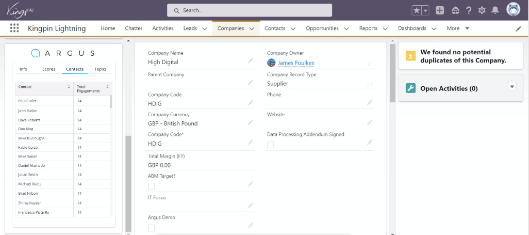Open the Help question mark icon
529x235 pixels.
click(469, 10)
